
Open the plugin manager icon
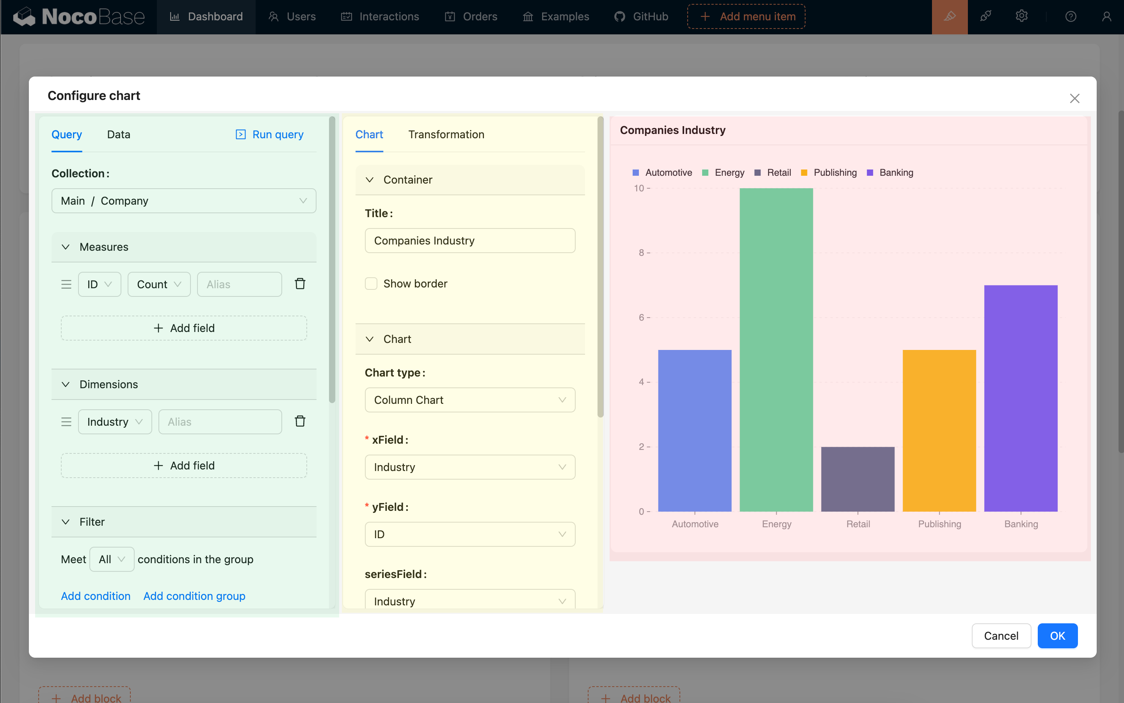click(x=985, y=17)
